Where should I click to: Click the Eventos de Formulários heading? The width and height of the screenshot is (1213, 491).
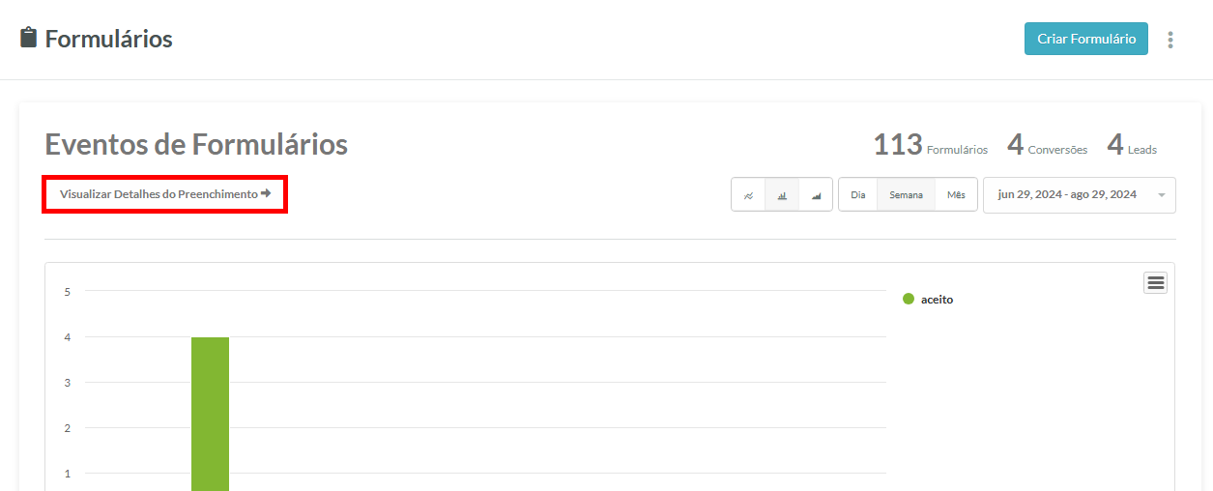[196, 145]
